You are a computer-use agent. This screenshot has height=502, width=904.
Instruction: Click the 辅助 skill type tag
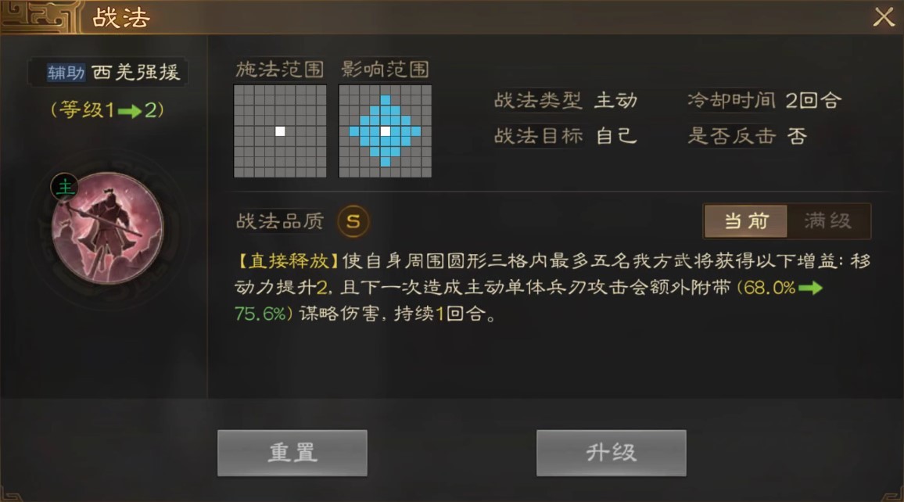pyautogui.click(x=66, y=73)
